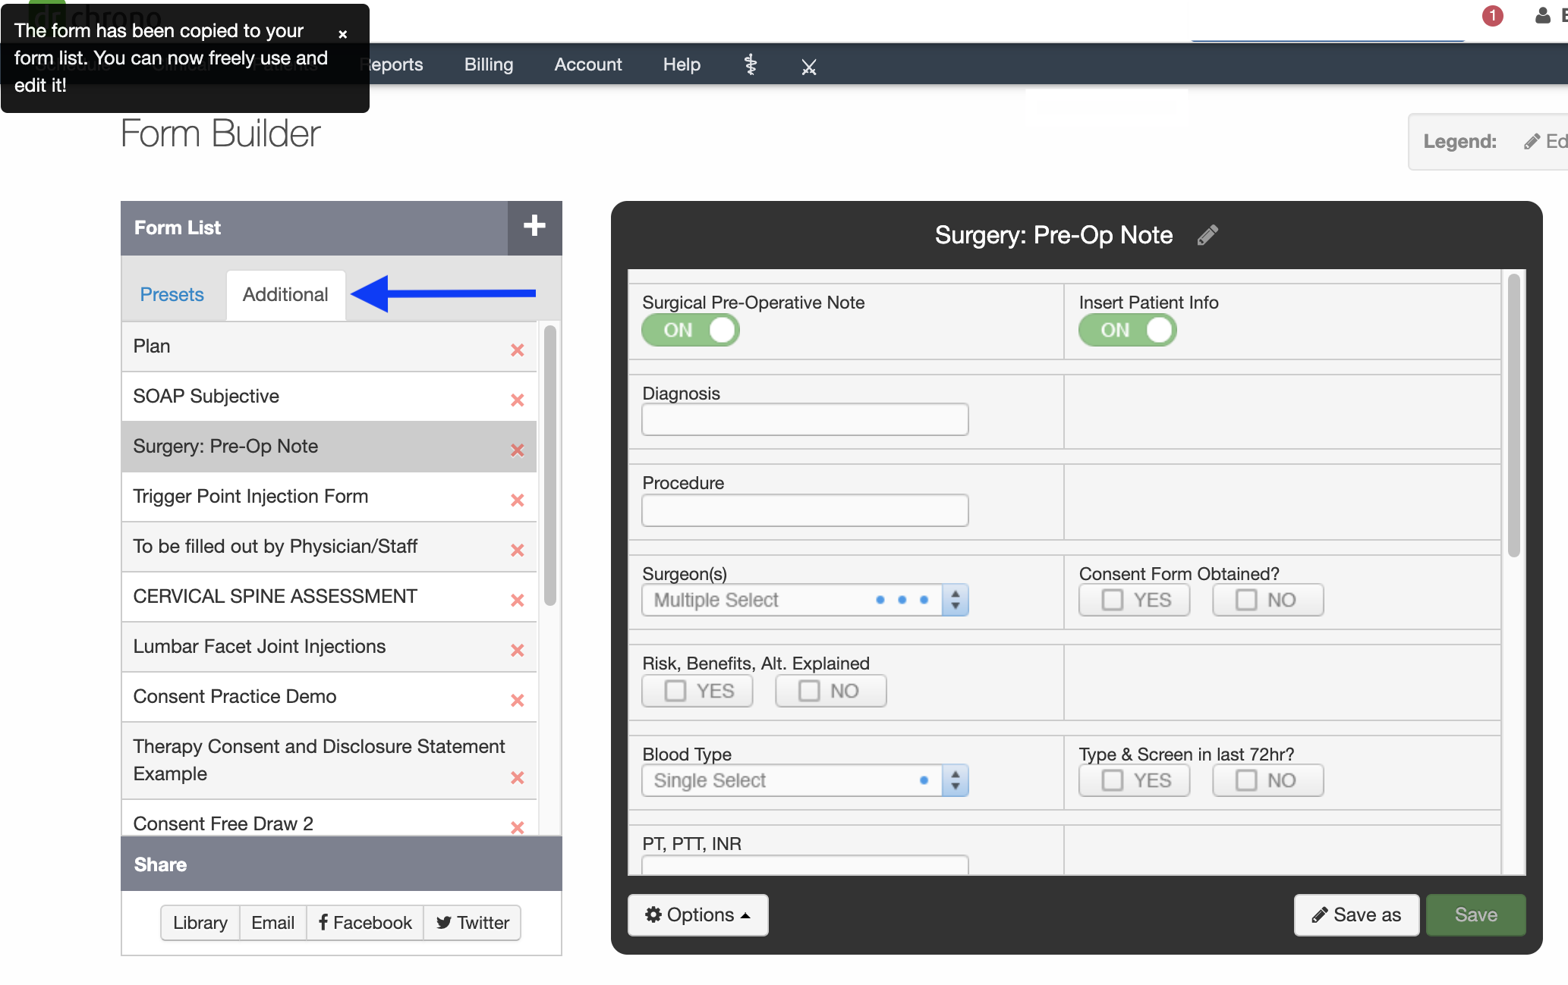
Task: Click the crossed tools icon in navbar
Action: pyautogui.click(x=809, y=67)
